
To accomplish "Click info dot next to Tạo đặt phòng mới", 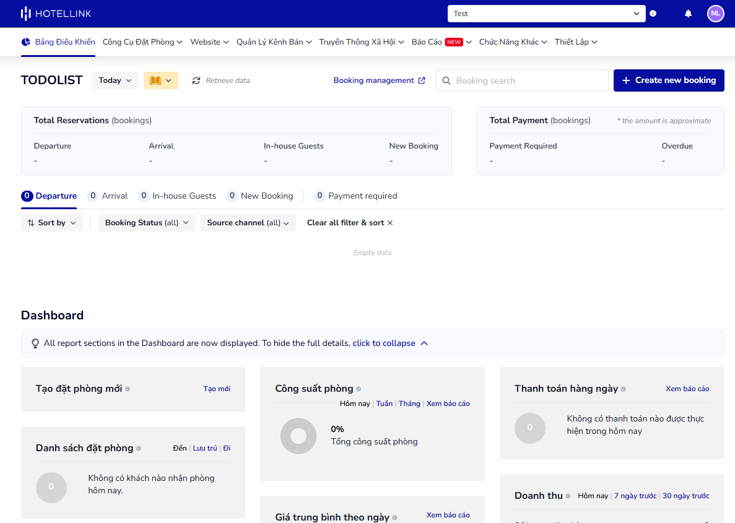I will 128,389.
